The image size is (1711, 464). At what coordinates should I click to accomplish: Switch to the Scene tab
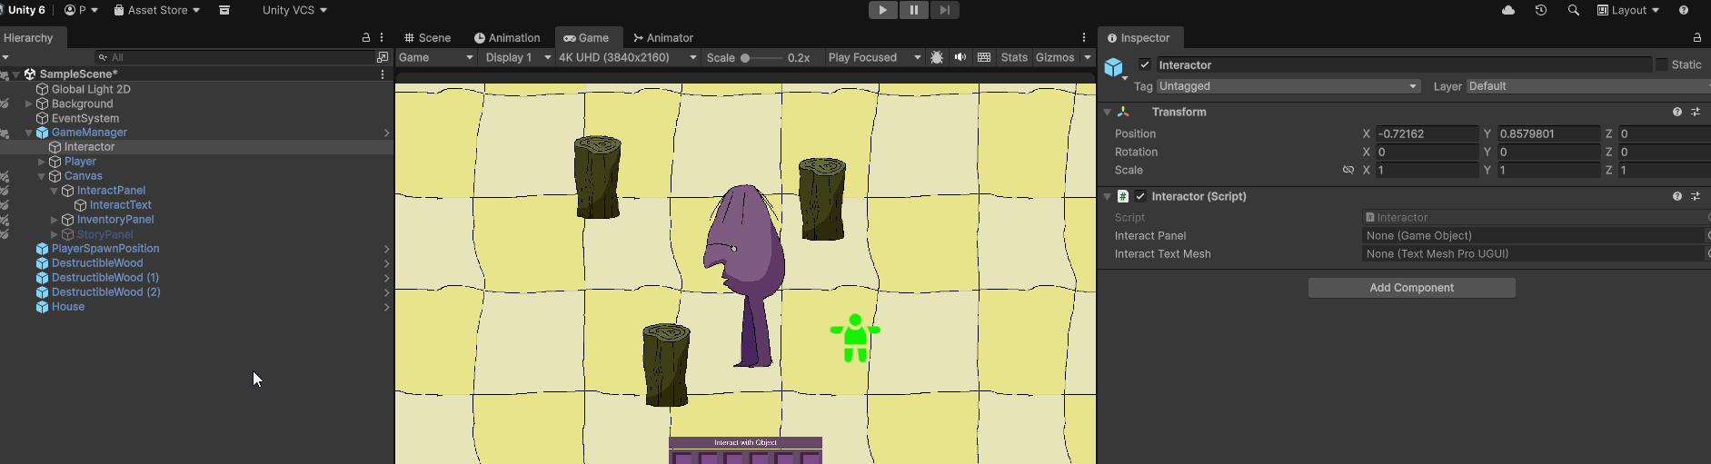coord(428,38)
